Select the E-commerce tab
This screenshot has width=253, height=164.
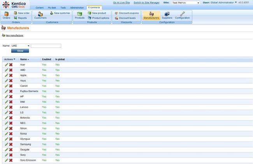point(94,7)
